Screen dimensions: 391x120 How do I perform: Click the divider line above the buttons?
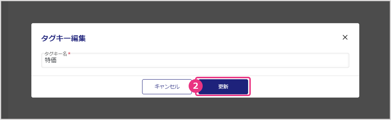pos(88,76)
